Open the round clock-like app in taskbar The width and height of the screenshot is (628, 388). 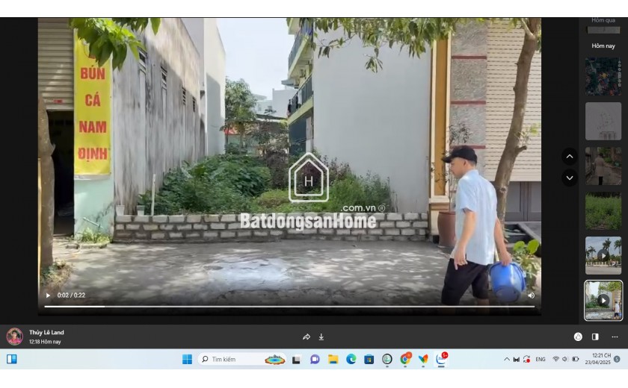tap(387, 359)
